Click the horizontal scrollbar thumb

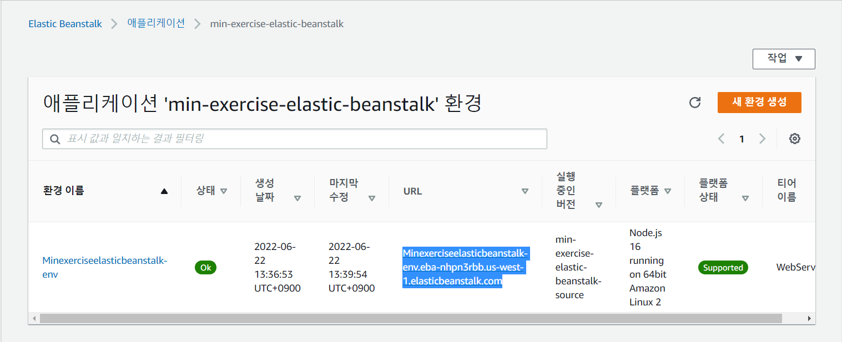click(x=411, y=319)
